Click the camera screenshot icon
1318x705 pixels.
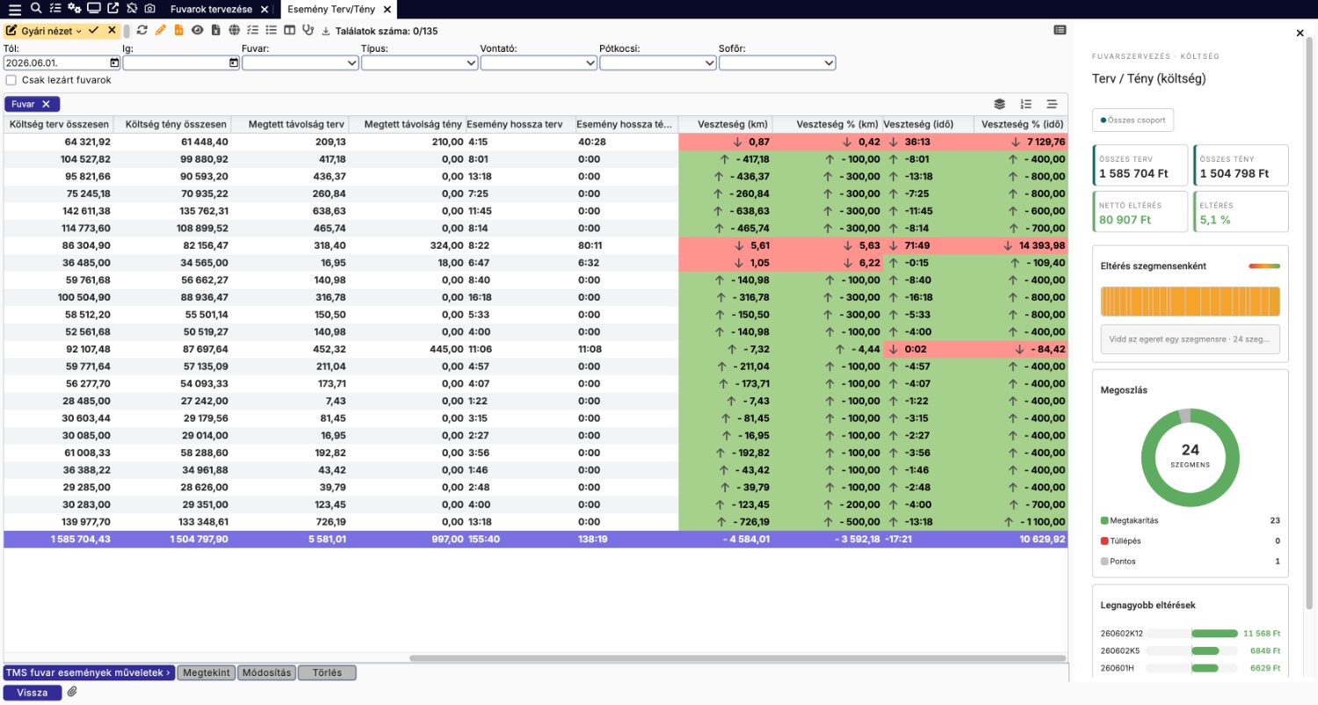pos(150,8)
